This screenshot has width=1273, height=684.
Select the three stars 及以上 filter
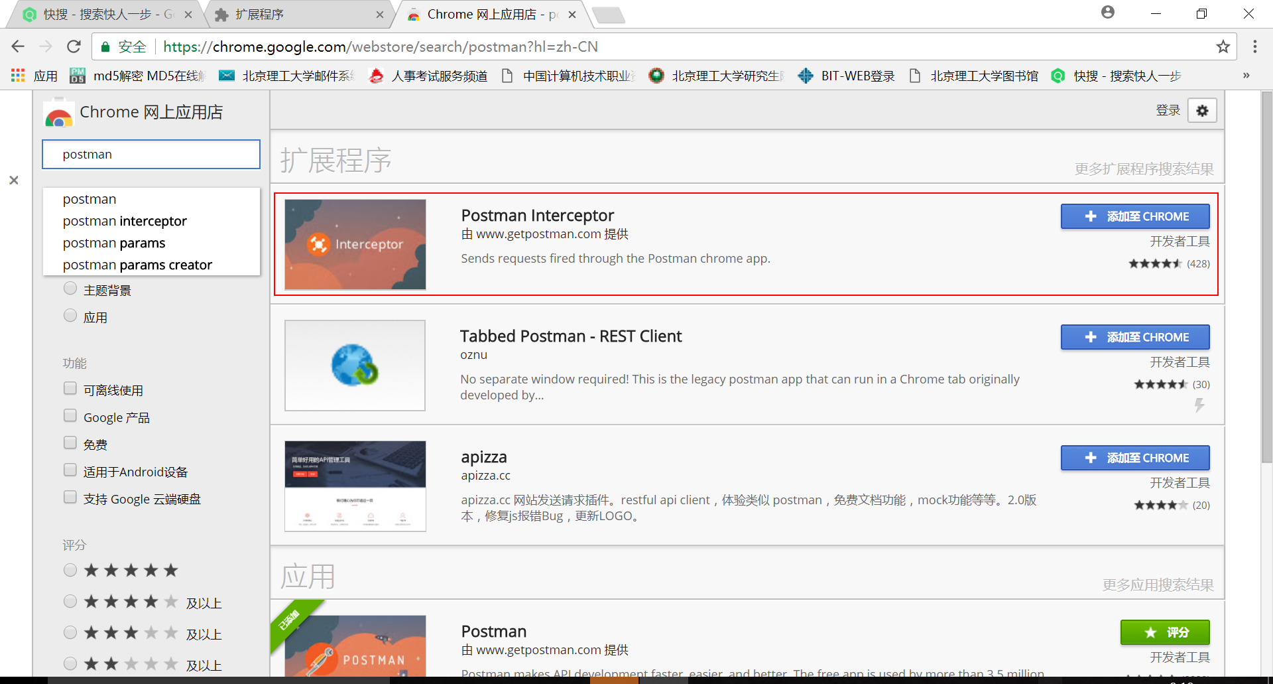click(70, 632)
